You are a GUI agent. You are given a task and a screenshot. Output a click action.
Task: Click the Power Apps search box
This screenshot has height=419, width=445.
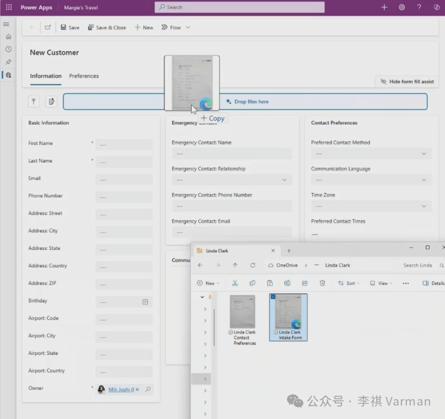[239, 7]
